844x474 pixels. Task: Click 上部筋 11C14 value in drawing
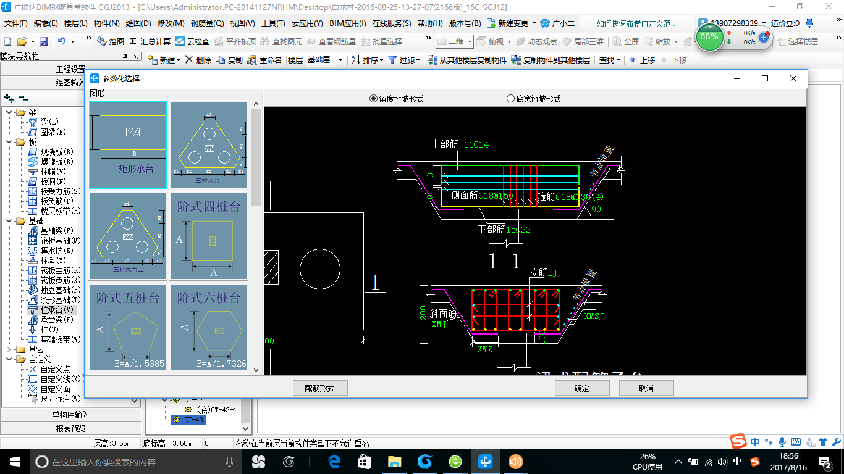[x=476, y=144]
